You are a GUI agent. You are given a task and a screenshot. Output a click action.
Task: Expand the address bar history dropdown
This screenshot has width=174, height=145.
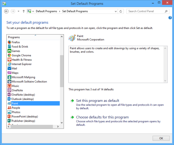116,12
